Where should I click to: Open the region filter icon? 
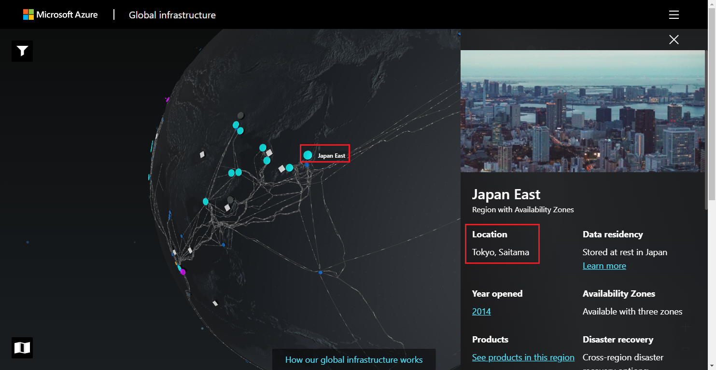point(22,51)
